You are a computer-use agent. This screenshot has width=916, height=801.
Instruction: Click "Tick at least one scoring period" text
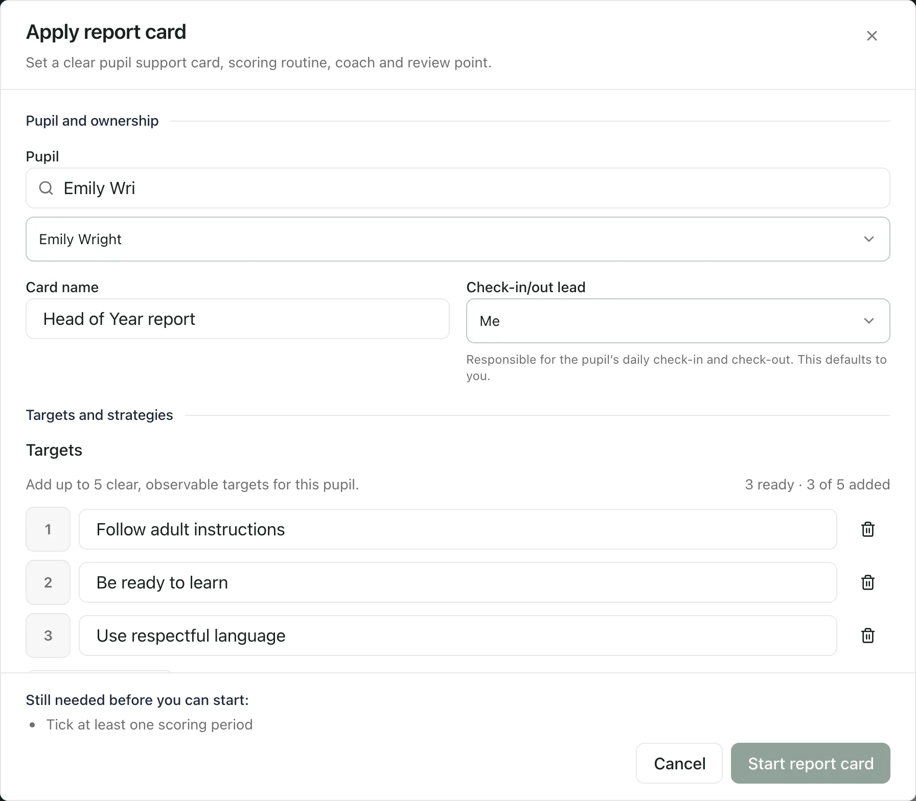click(149, 724)
